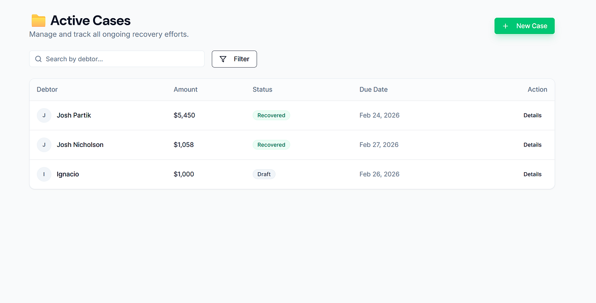Sort by the Amount column header
The height and width of the screenshot is (303, 596).
(186, 89)
